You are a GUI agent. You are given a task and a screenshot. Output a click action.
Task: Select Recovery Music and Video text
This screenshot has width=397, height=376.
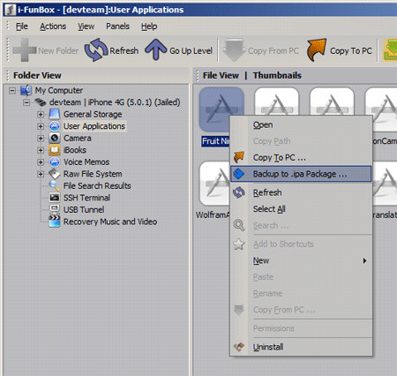click(x=110, y=222)
